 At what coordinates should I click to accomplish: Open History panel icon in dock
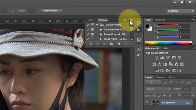coord(139,23)
